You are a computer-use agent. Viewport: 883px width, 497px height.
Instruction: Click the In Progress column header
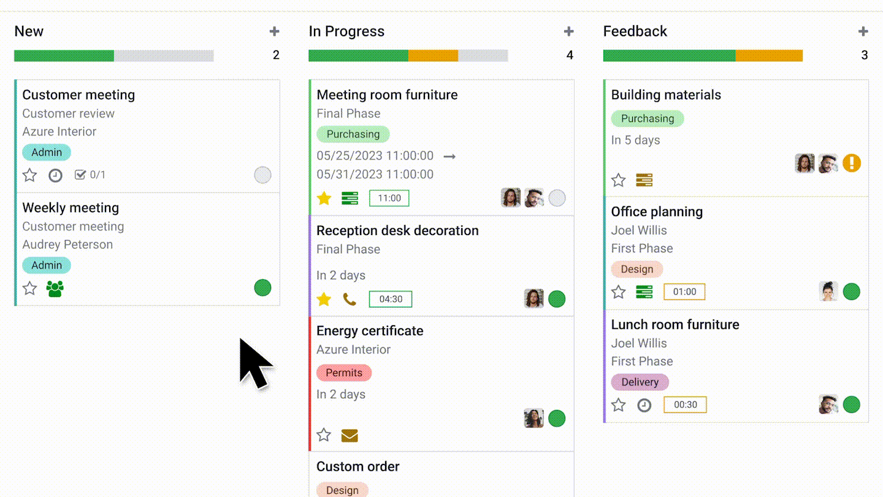click(346, 31)
